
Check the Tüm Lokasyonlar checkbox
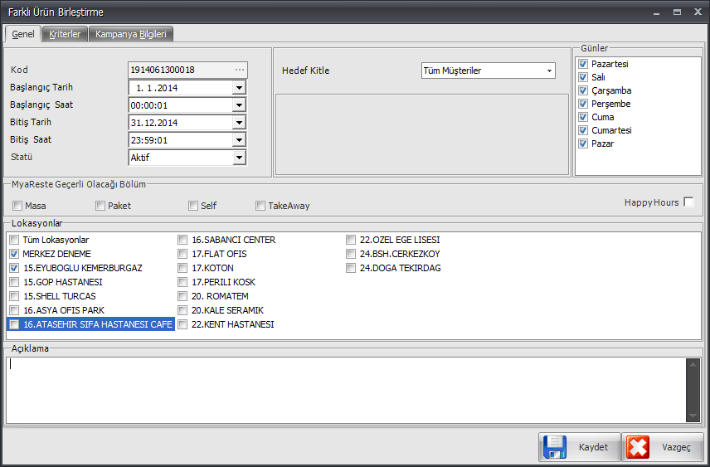pyautogui.click(x=14, y=240)
